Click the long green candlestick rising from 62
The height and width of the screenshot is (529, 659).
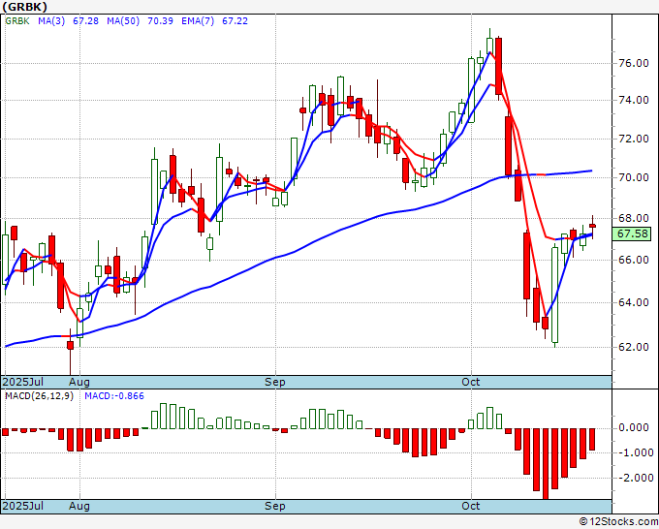[554, 296]
